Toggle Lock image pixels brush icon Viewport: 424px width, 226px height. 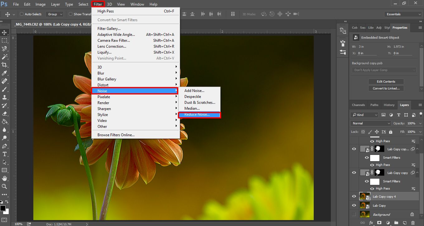pyautogui.click(x=370, y=132)
